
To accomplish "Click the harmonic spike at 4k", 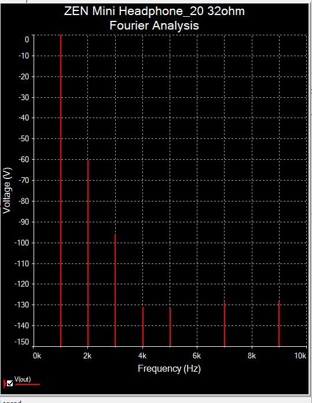I will (x=143, y=327).
